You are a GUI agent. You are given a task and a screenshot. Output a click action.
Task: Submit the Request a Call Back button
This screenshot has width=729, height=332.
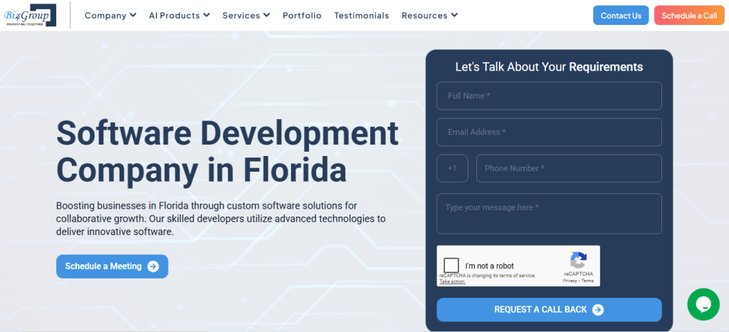coord(549,309)
